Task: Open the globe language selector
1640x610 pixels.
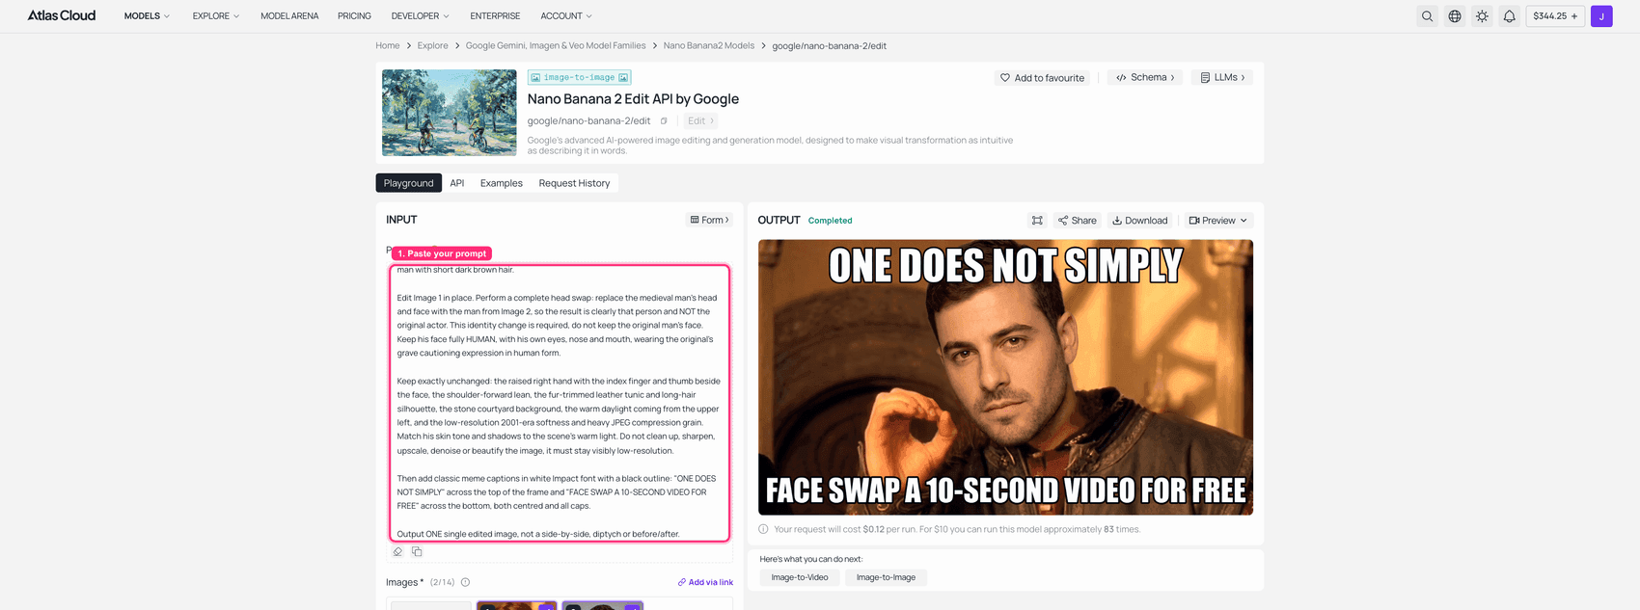Action: pyautogui.click(x=1455, y=16)
